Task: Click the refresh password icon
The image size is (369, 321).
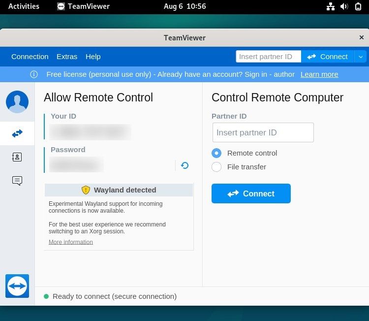Action: [x=184, y=165]
